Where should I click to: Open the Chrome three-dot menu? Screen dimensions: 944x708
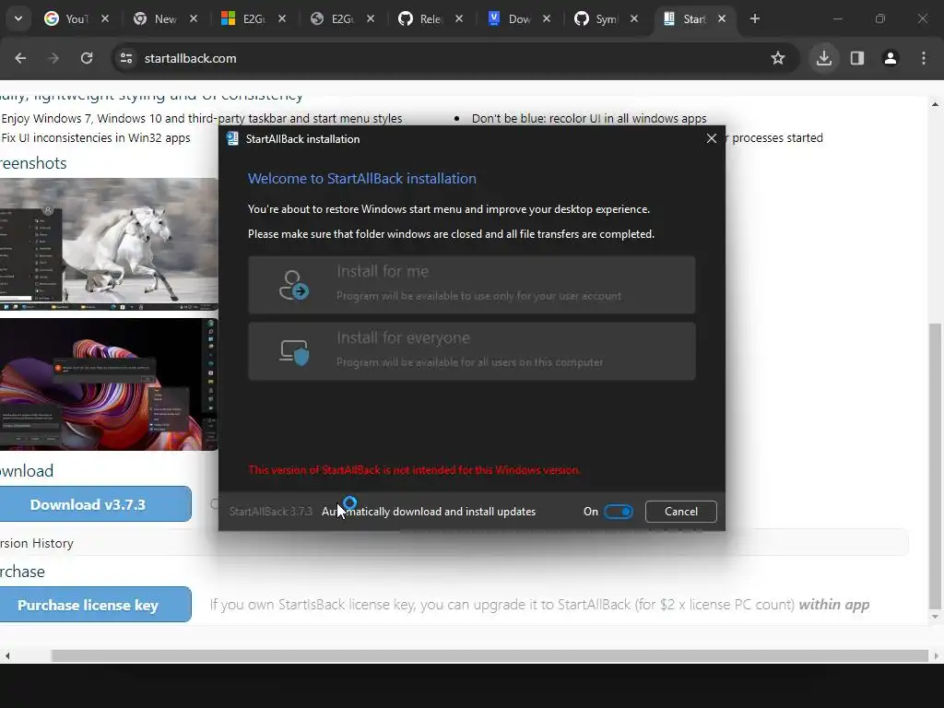pyautogui.click(x=924, y=58)
